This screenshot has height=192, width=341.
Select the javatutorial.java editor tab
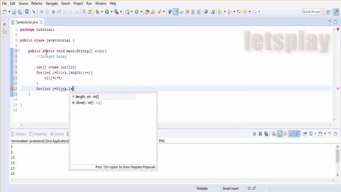pyautogui.click(x=27, y=22)
